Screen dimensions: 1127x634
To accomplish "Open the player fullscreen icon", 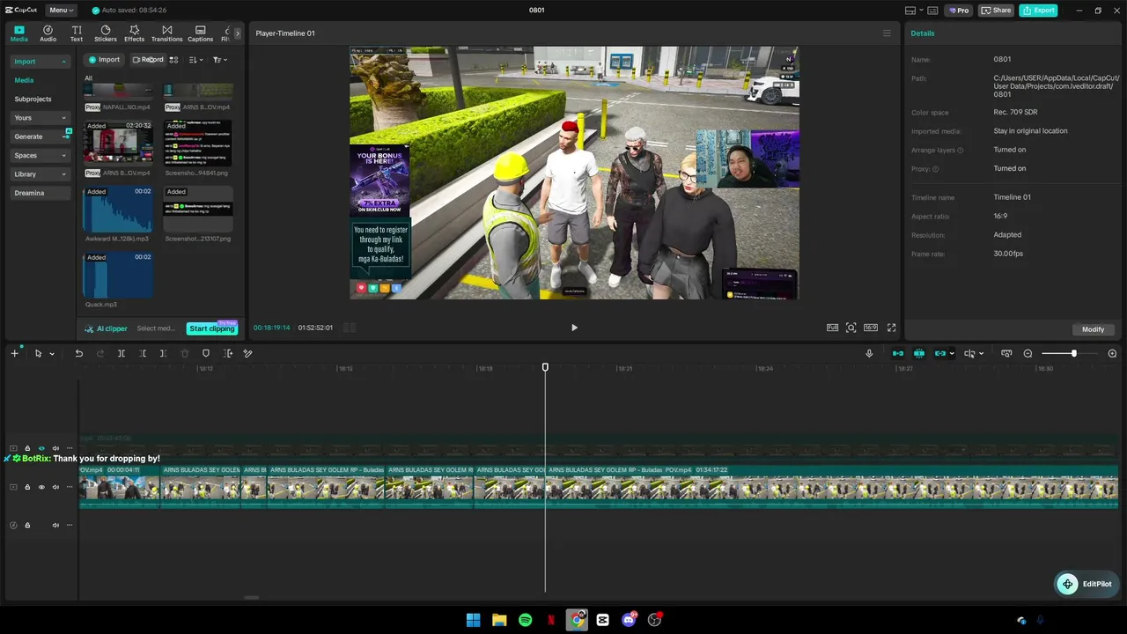I will [891, 328].
